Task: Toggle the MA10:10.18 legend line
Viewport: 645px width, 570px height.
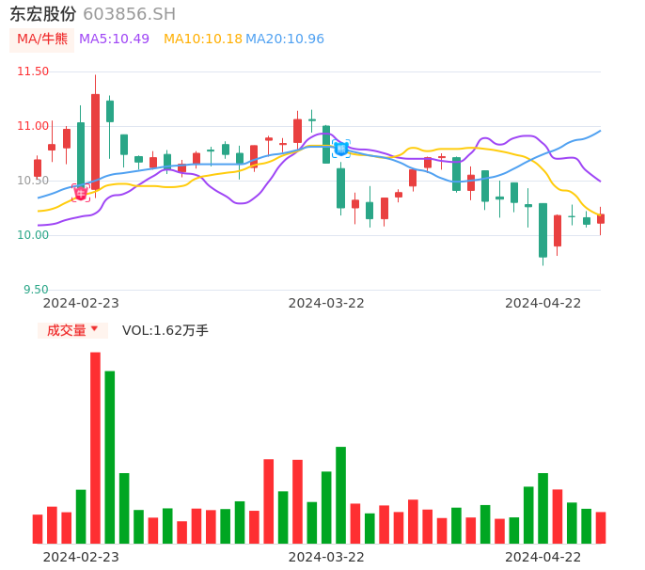Action: point(203,39)
